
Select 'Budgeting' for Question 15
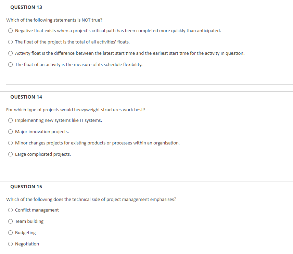pyautogui.click(x=10, y=232)
